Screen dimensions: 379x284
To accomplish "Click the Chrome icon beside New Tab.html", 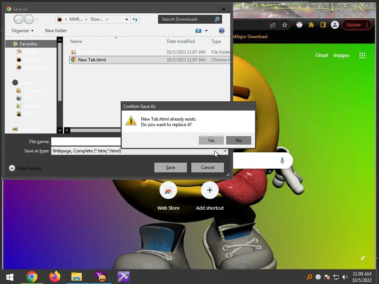I will click(74, 60).
